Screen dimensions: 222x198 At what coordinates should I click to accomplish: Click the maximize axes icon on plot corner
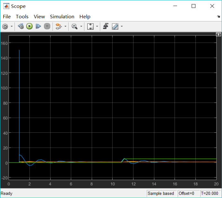[218, 35]
